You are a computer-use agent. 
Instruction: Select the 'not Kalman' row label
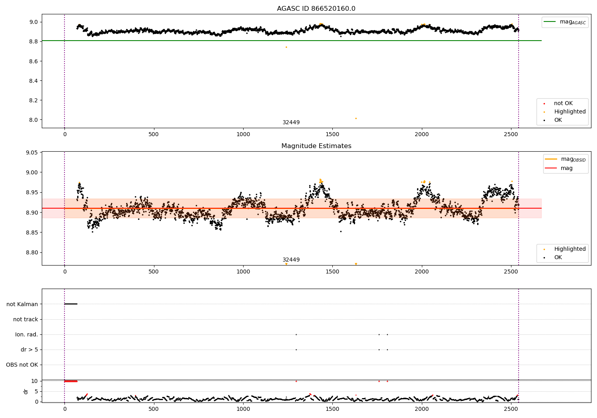(22, 304)
